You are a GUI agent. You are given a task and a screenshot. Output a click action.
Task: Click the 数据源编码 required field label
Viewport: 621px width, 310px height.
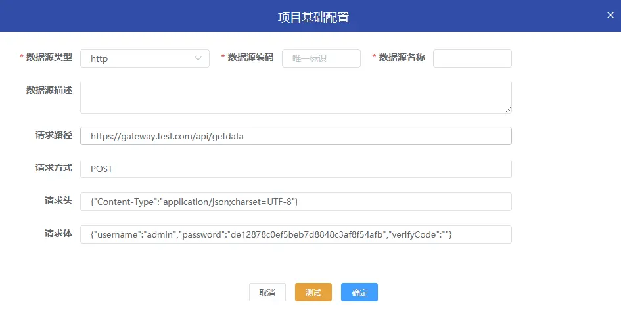coord(250,57)
